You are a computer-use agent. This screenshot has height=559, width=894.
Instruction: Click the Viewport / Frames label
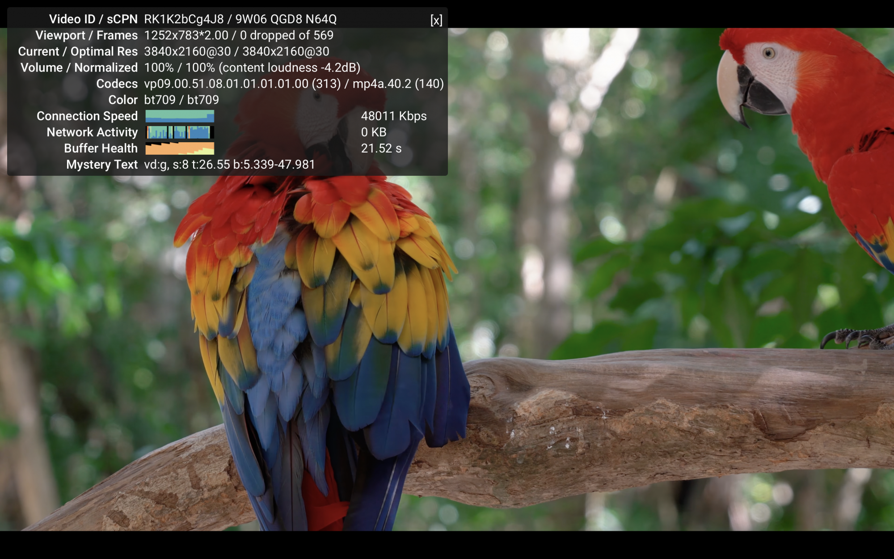(86, 35)
